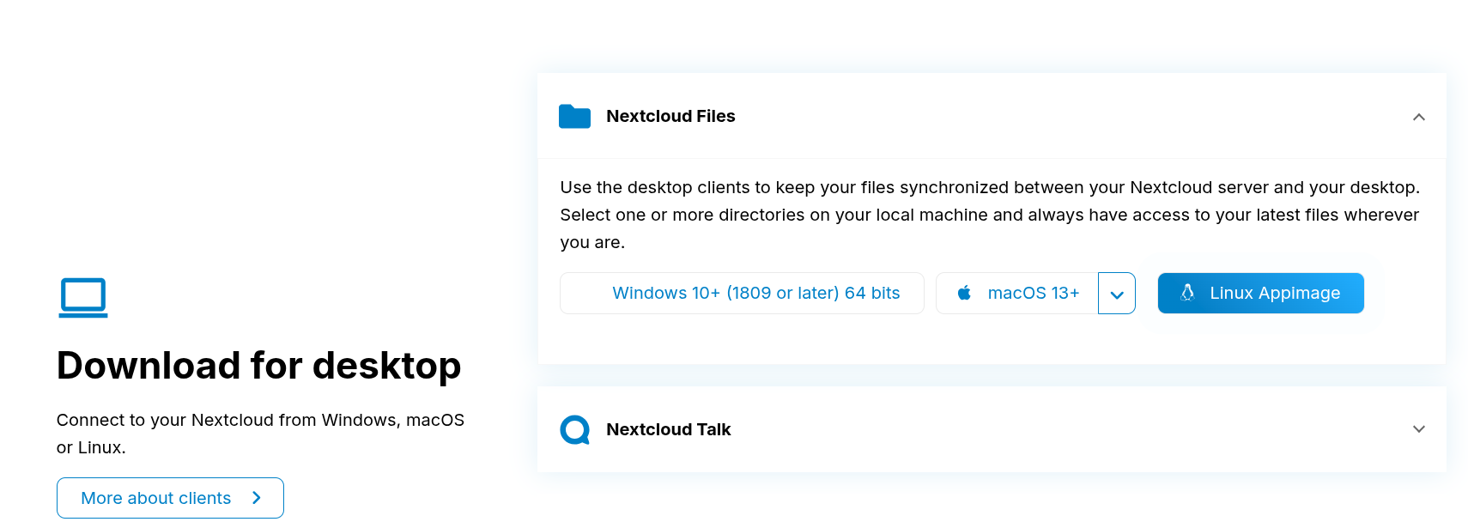Download the Linux Appimage client
Image resolution: width=1468 pixels, height=528 pixels.
coord(1260,294)
